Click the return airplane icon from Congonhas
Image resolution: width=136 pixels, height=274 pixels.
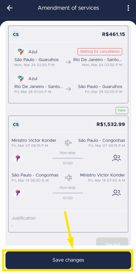point(68,178)
